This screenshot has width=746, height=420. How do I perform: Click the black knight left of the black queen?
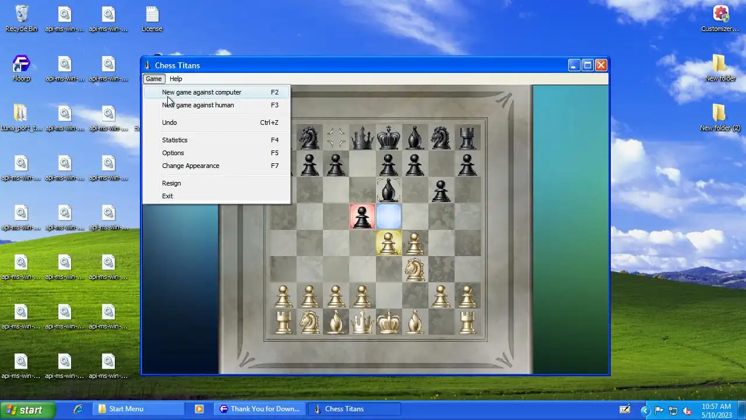point(309,138)
